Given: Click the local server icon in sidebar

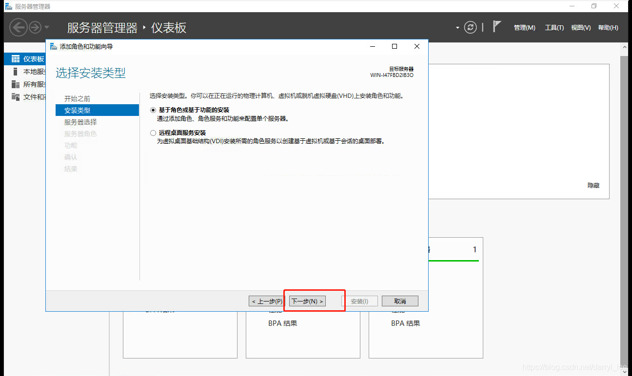Looking at the screenshot, I should pos(16,72).
